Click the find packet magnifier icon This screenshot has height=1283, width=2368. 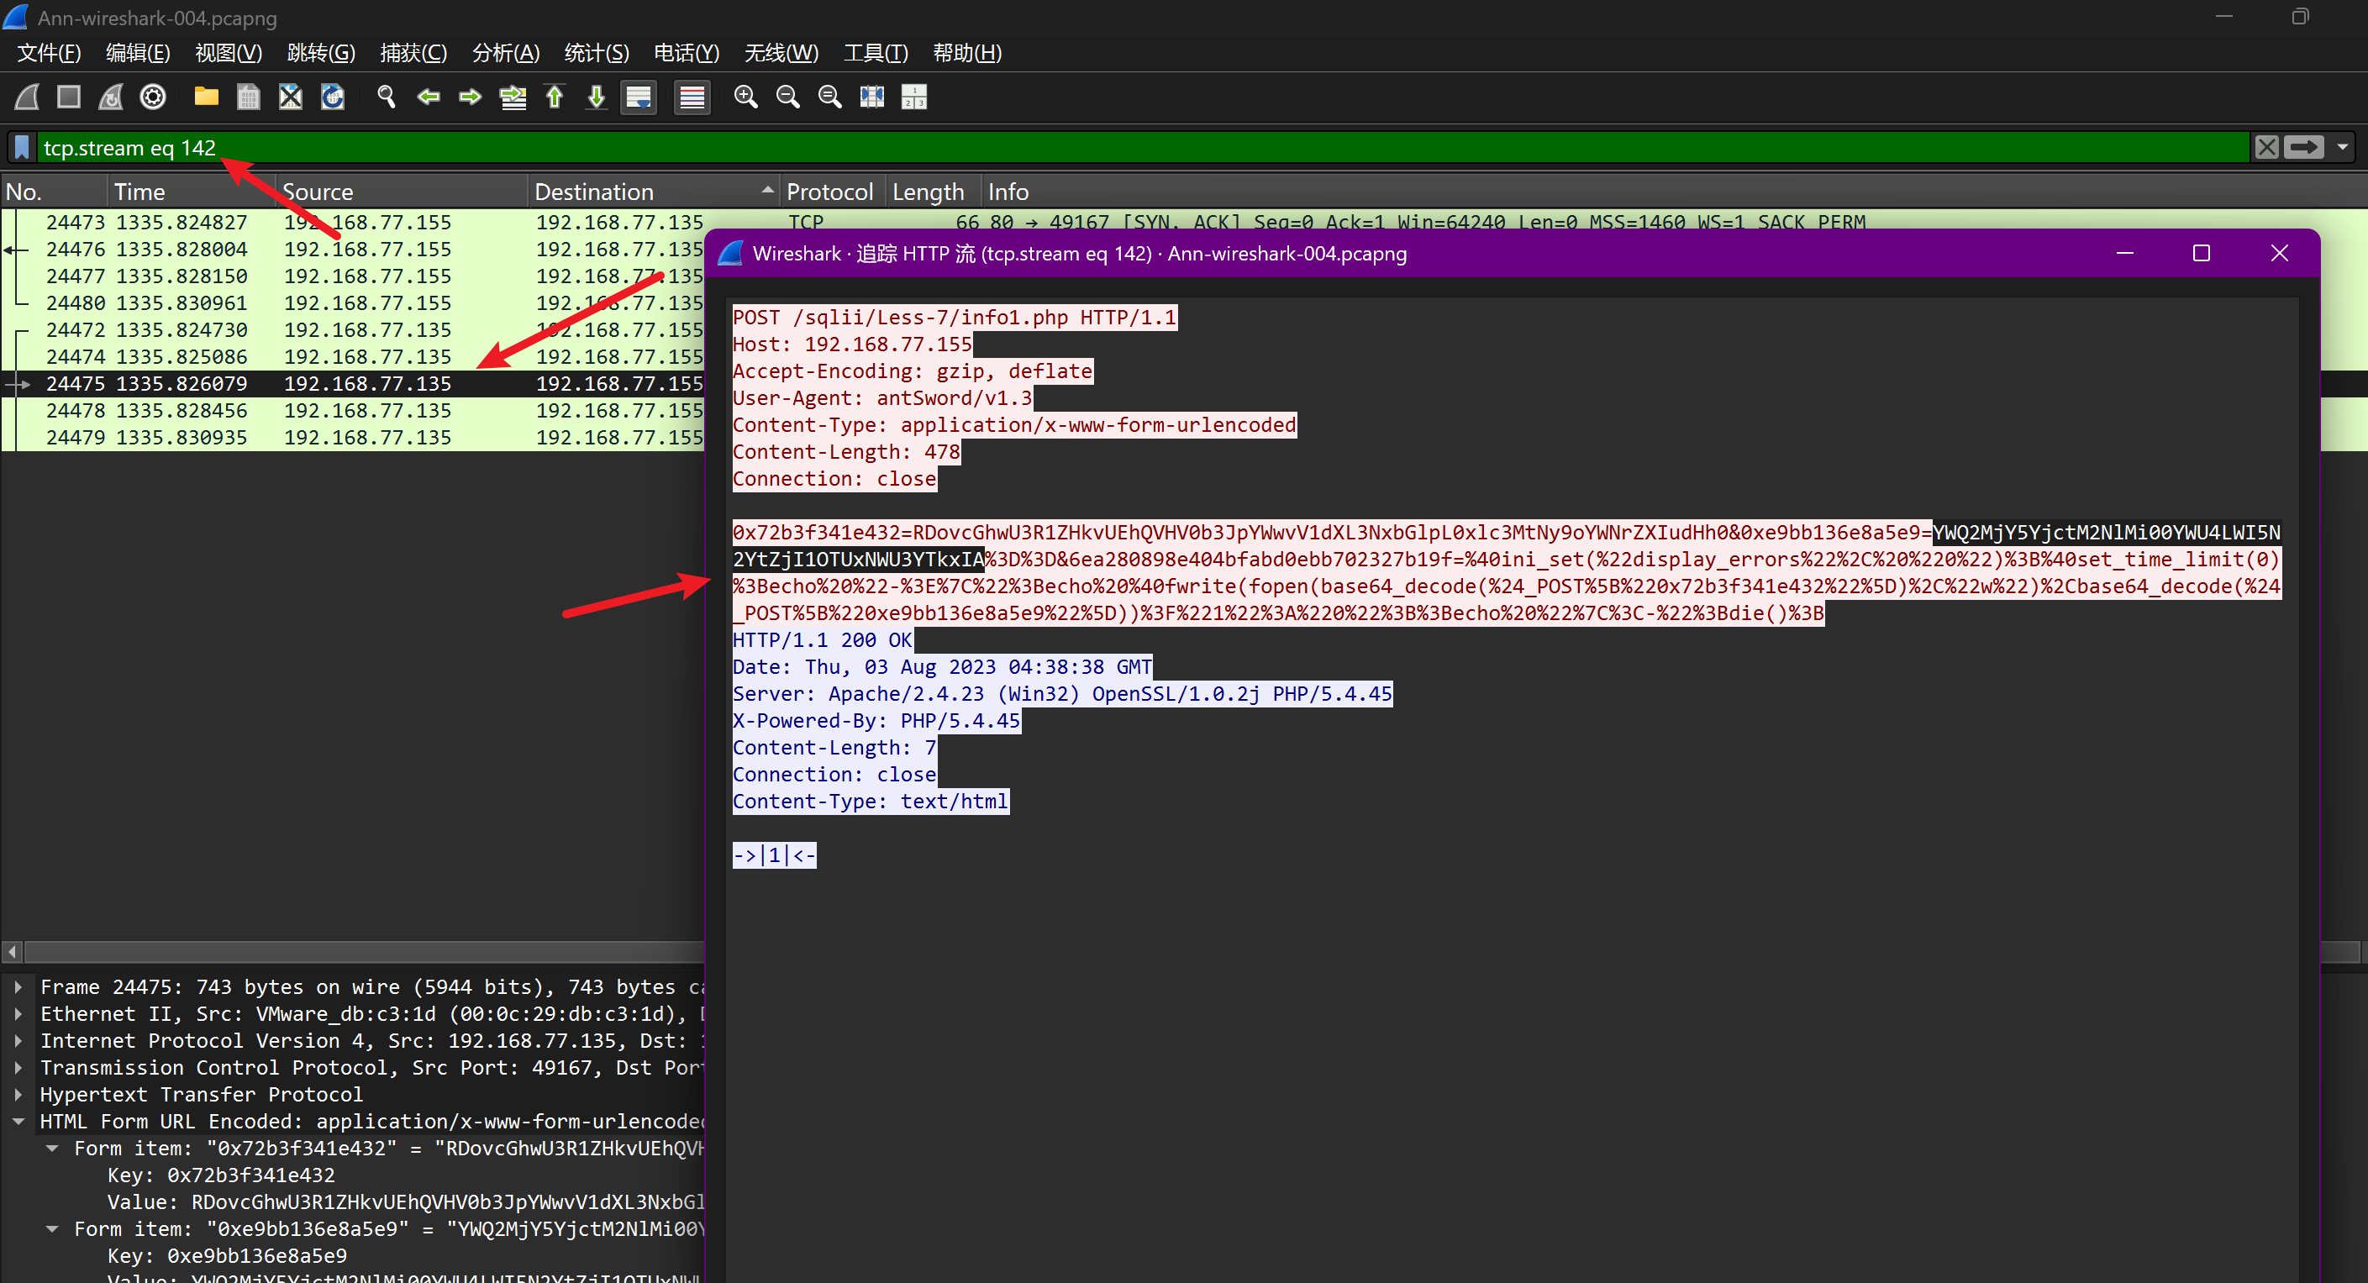click(x=386, y=97)
